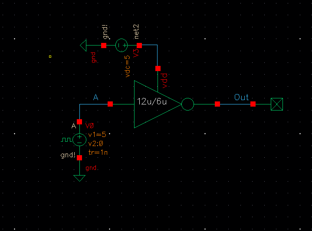Click the red terminal square on wire A

pyautogui.click(x=110, y=104)
